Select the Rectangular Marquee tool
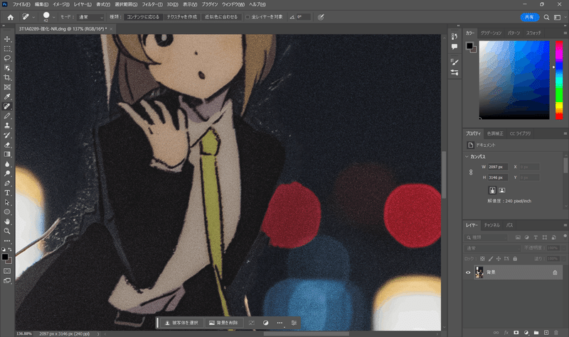 7,48
